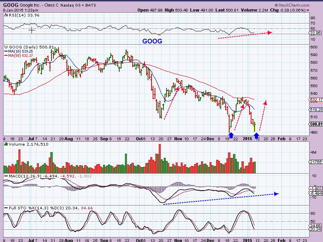The image size is (323, 242).
Task: Click the bar icon before Volume label
Action: [6, 144]
